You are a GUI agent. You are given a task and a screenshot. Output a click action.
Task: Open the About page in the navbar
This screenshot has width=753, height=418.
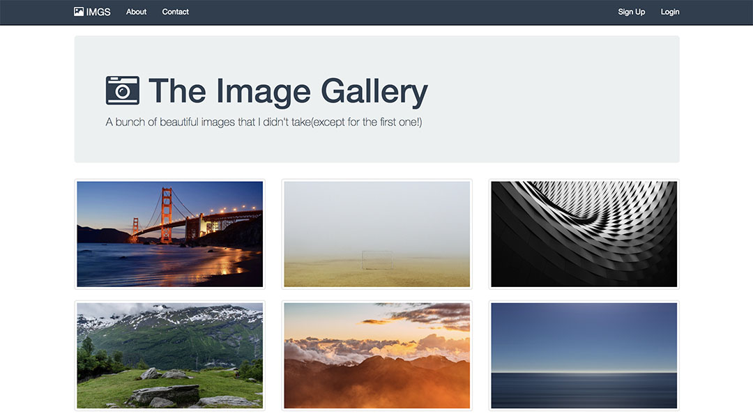136,12
